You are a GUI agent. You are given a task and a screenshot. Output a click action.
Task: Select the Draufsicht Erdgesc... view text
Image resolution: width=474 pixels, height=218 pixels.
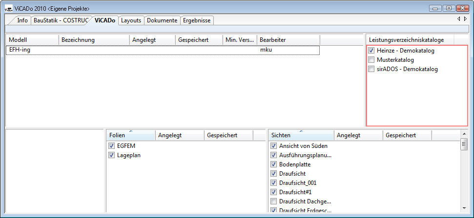[305, 210]
